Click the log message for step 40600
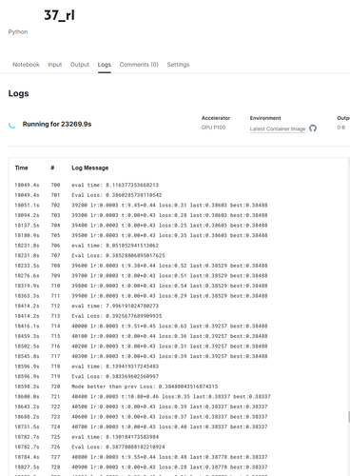The width and height of the screenshot is (350, 476). coord(169,417)
